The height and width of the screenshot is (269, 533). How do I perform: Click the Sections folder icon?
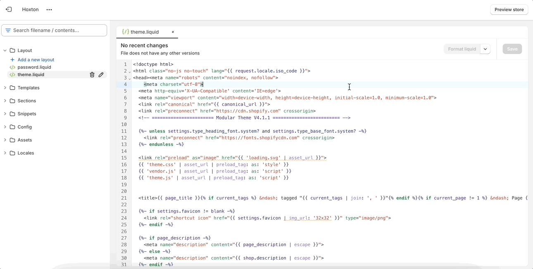pyautogui.click(x=12, y=101)
